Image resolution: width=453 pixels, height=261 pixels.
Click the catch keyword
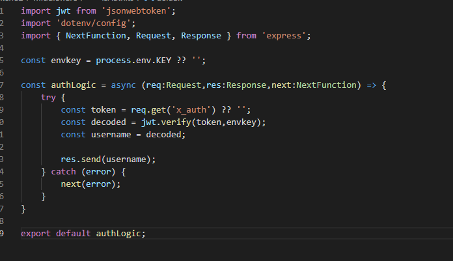pyautogui.click(x=63, y=172)
